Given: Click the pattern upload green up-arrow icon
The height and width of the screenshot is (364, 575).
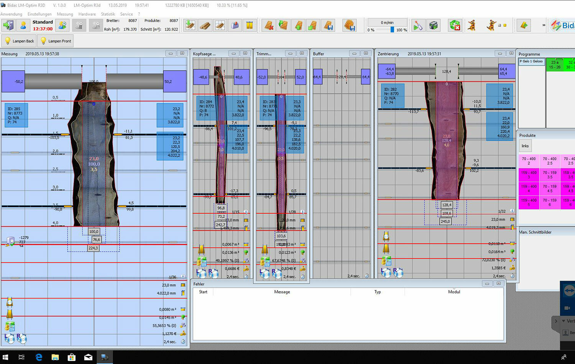Looking at the screenshot, I should 298,26.
